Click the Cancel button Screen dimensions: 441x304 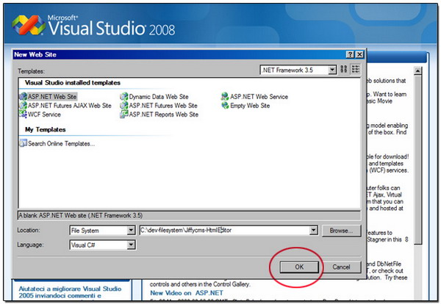[342, 267]
